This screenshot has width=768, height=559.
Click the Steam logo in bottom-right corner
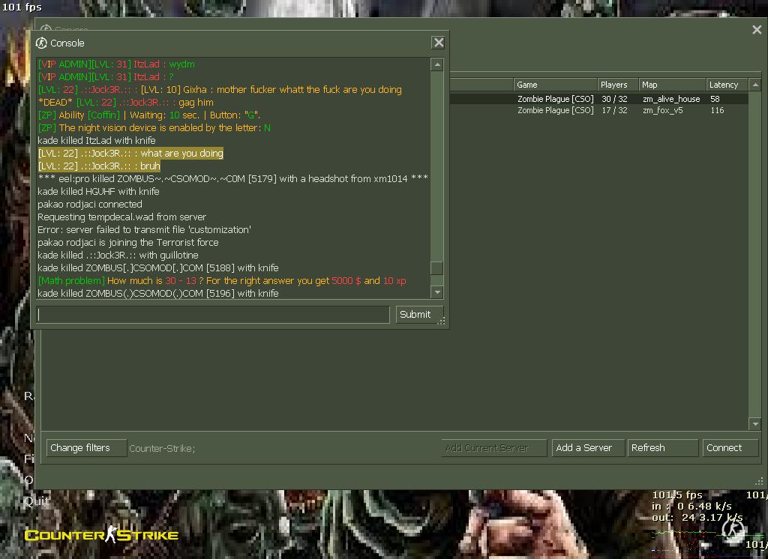[733, 531]
